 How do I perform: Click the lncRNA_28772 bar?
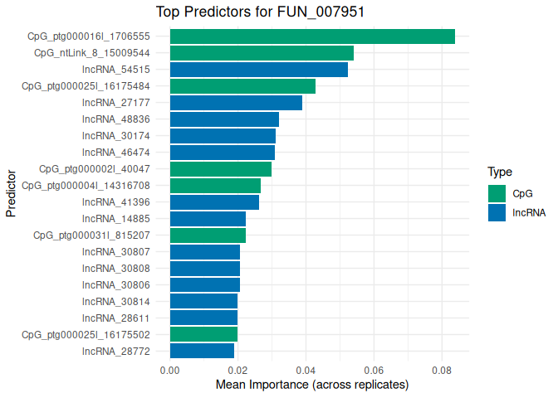click(x=202, y=351)
